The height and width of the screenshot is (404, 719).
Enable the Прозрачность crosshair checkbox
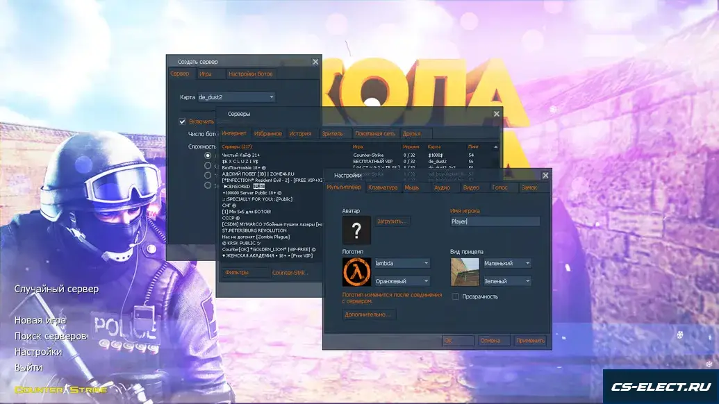[x=456, y=296]
